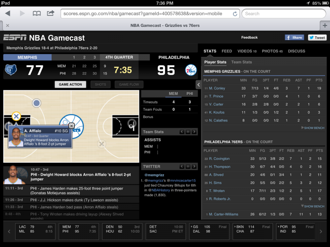Open the DET vs SAC game card
This screenshot has height=247, width=330.
[x=166, y=231]
